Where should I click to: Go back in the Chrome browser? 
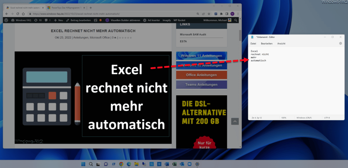click(6, 14)
